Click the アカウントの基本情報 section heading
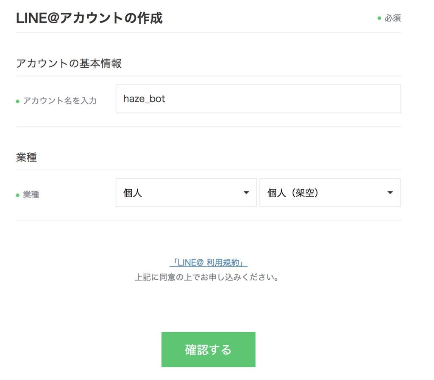The image size is (434, 380). point(69,63)
